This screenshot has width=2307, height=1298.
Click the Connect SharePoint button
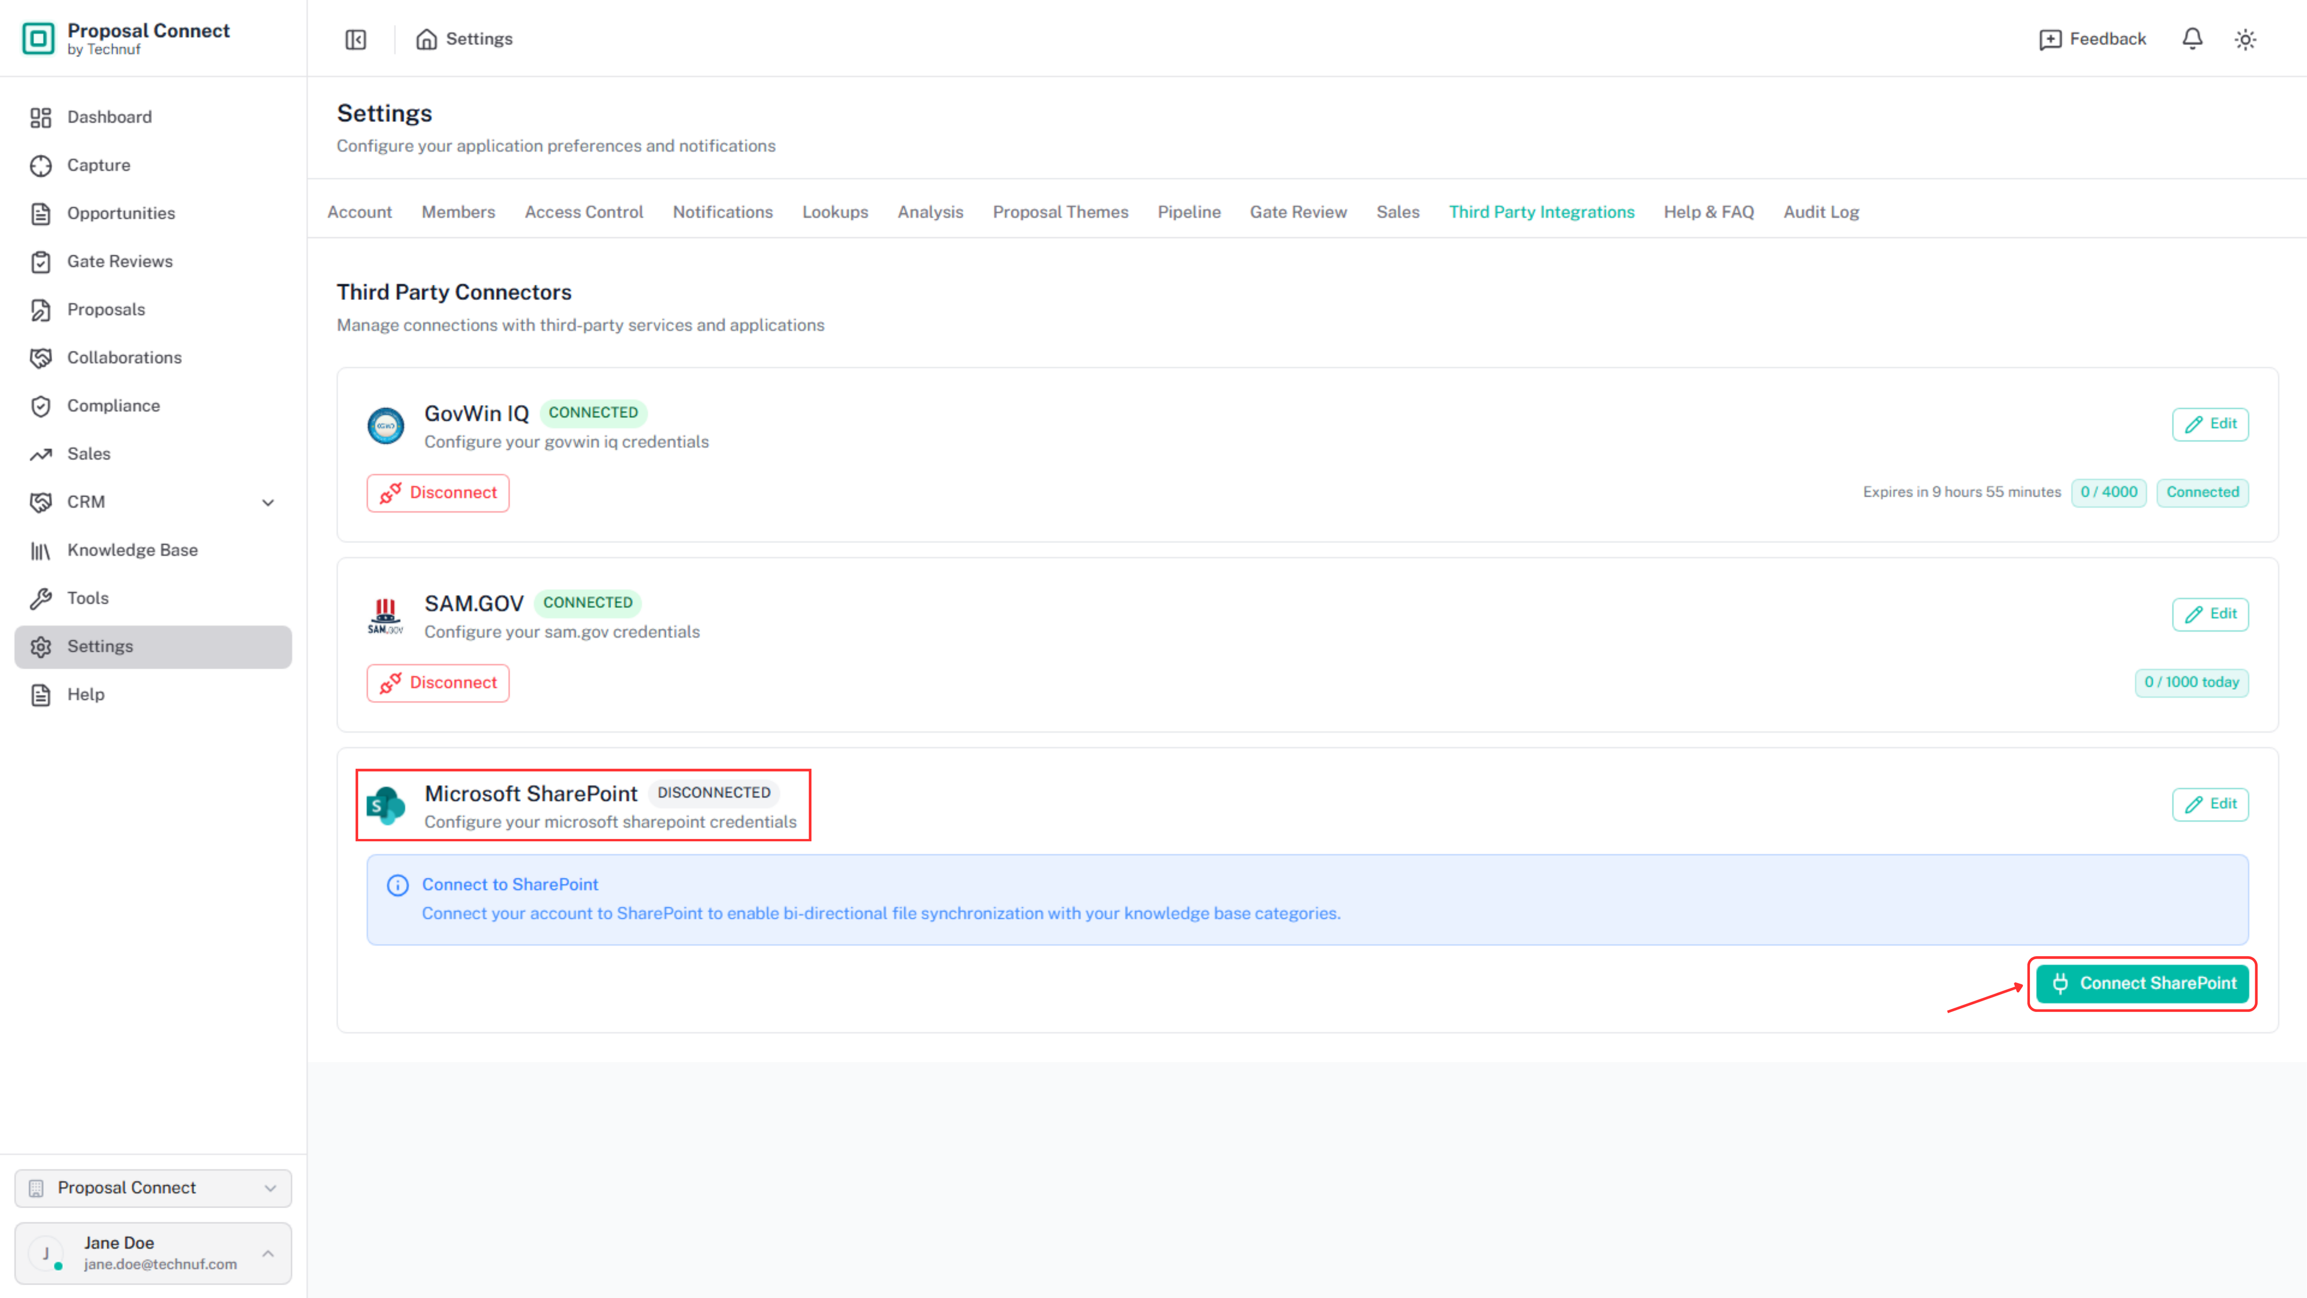coord(2142,984)
